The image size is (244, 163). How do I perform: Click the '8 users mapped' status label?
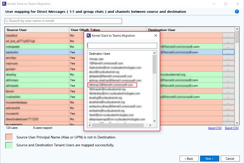42,128
